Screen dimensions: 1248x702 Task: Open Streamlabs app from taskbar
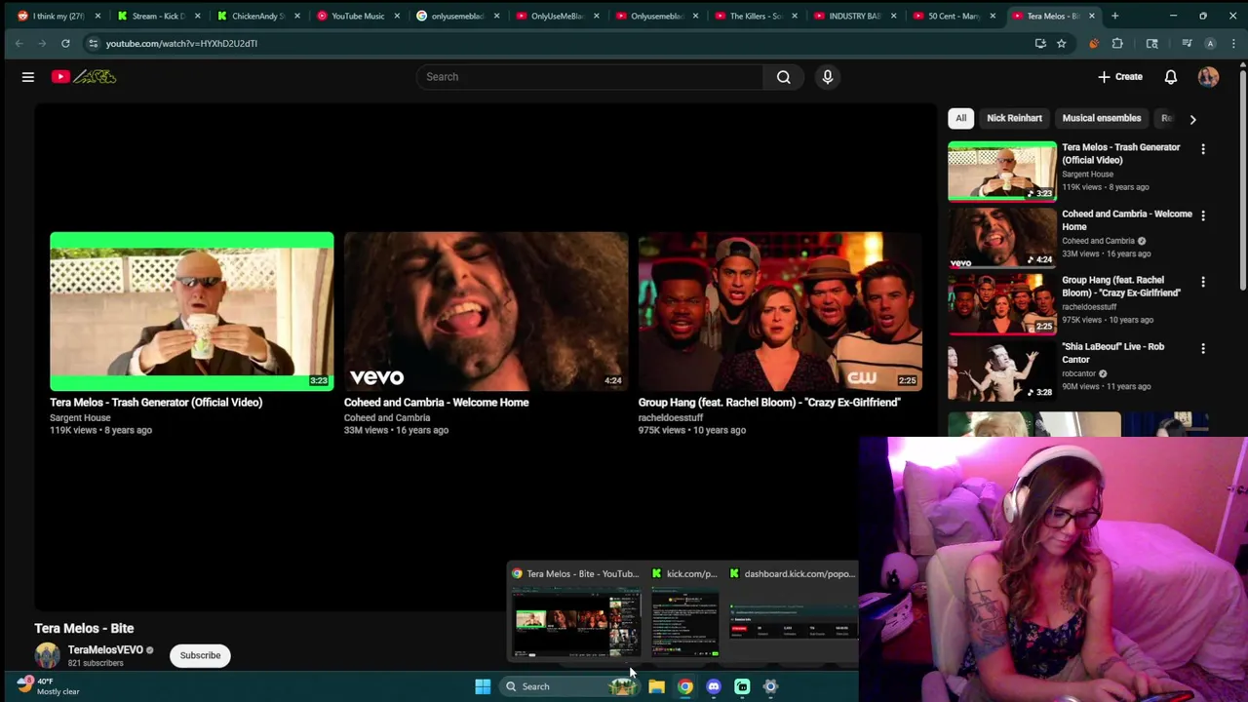coord(742,686)
